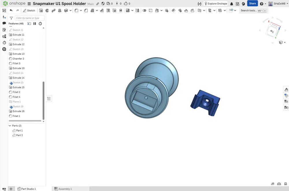Image resolution: width=289 pixels, height=191 pixels.
Task: Click the Share button
Action: pyautogui.click(x=252, y=3)
